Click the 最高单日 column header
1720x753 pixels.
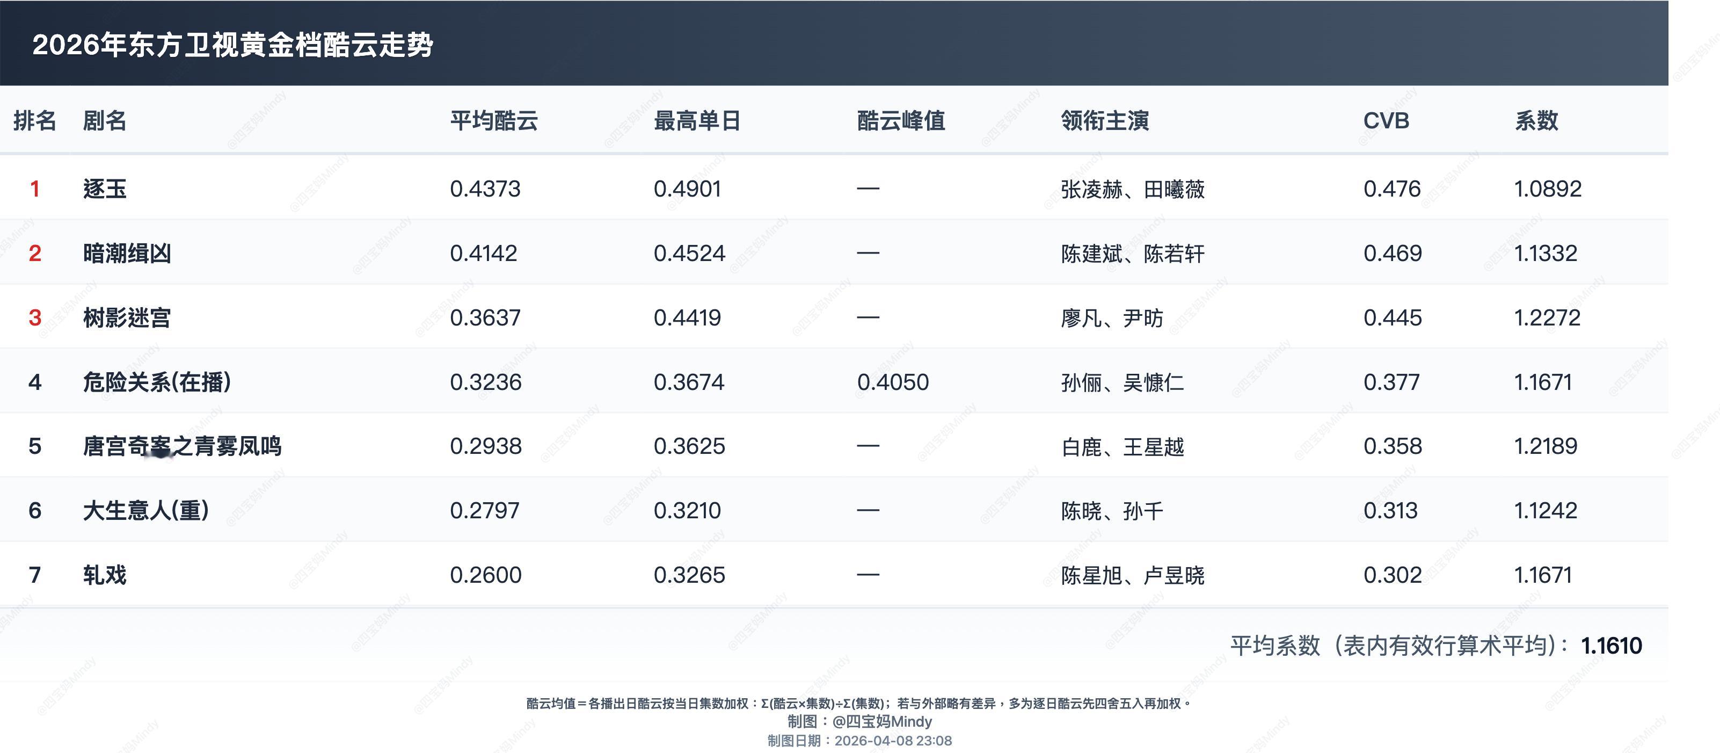pos(696,121)
